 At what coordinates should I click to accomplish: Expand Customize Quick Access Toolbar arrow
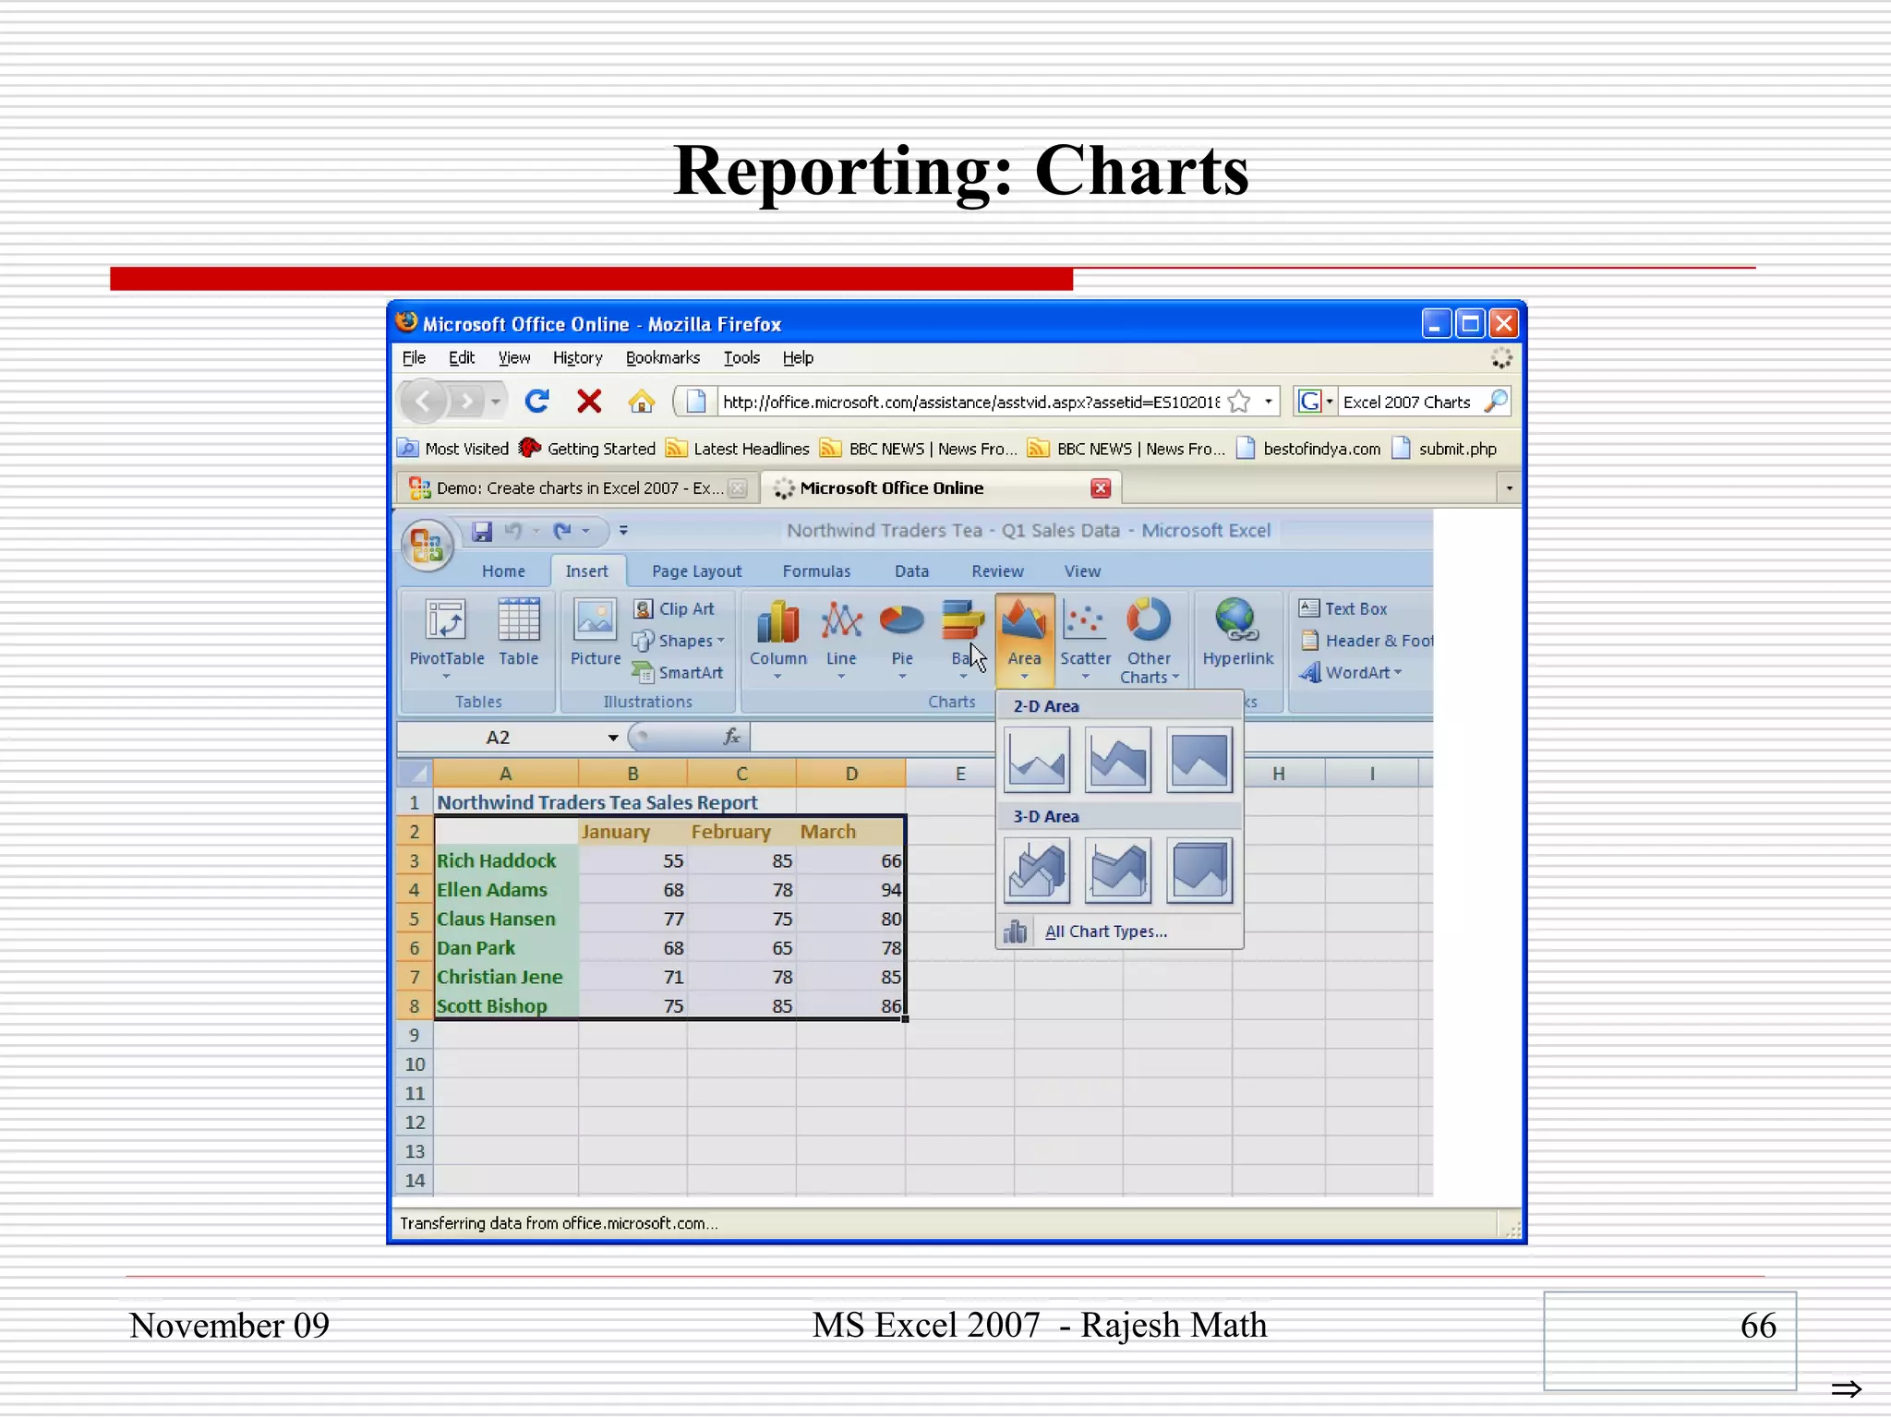pyautogui.click(x=623, y=531)
